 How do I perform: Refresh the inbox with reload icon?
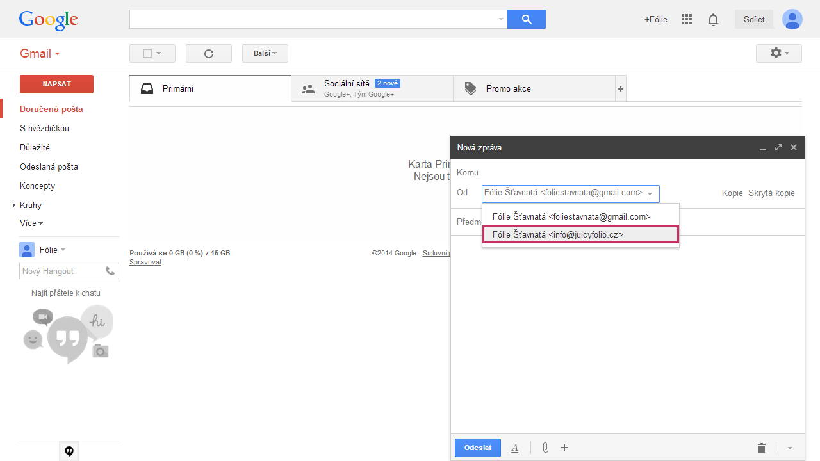point(209,54)
